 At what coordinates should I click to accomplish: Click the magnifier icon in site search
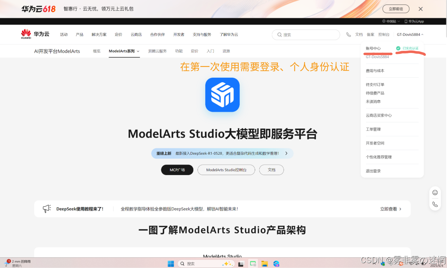tap(279, 35)
